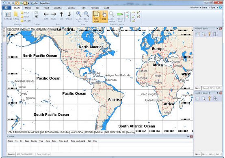Click the ETA column header
The height and width of the screenshot is (158, 225).
[95, 141]
